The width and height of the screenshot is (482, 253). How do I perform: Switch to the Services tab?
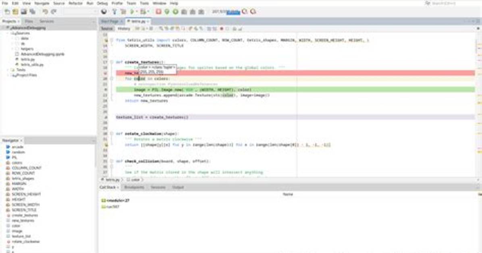pos(47,21)
